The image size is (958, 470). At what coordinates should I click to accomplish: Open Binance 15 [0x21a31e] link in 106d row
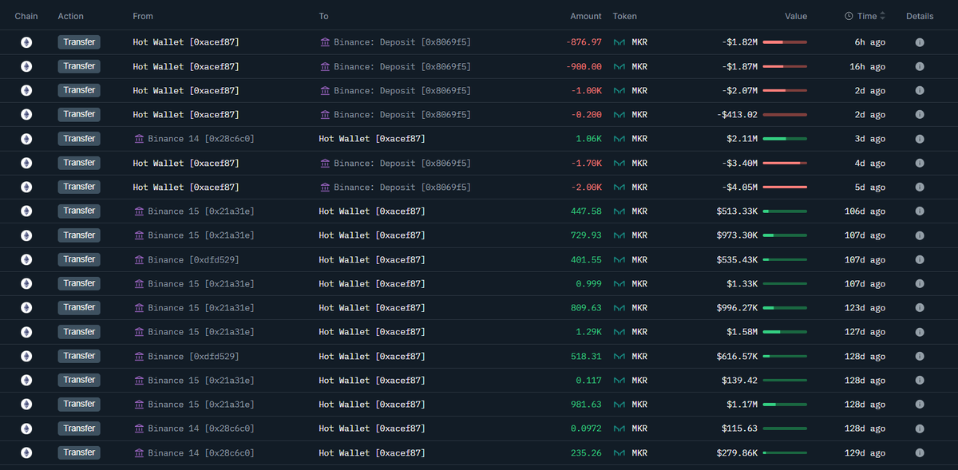click(201, 211)
